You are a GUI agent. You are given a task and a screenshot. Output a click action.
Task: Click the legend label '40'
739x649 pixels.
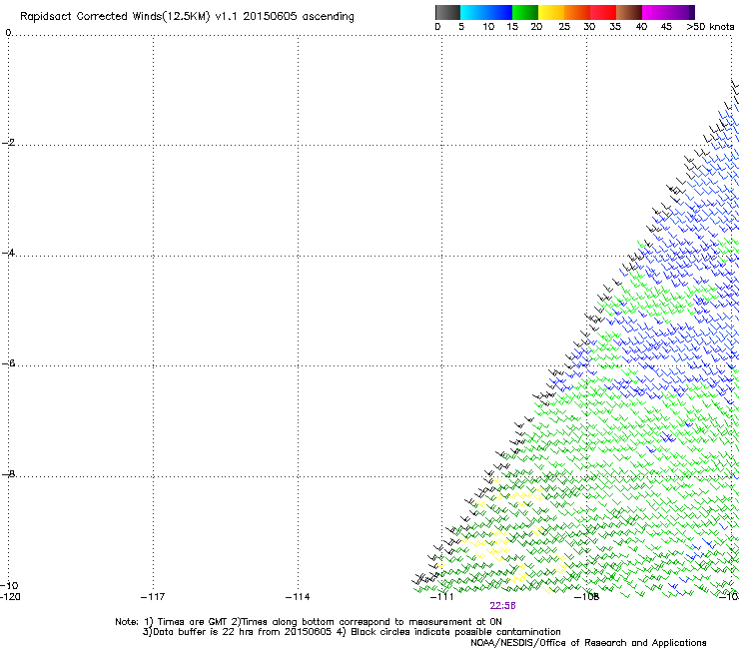pos(641,27)
